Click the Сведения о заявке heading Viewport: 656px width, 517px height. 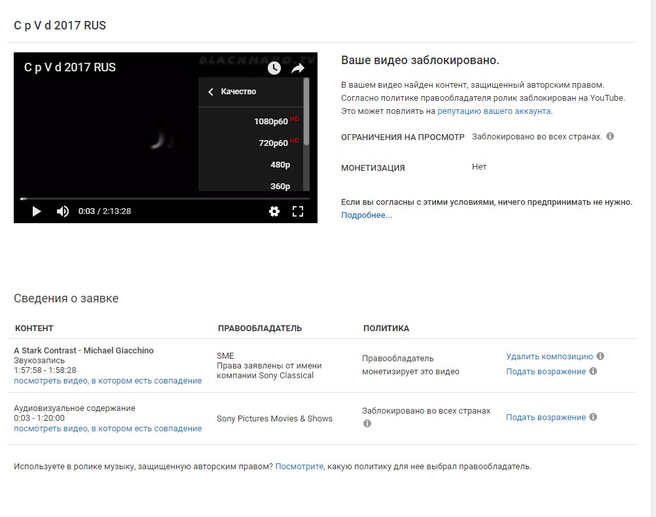[x=66, y=298]
